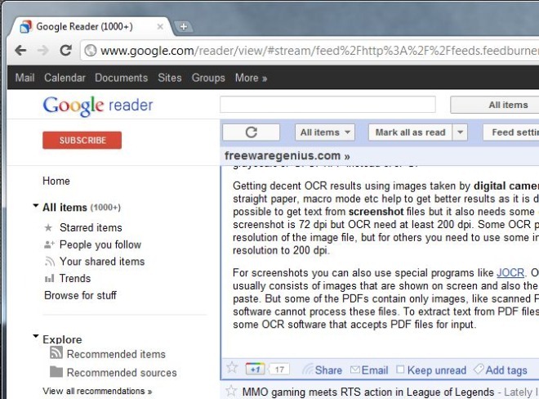Click the globe site icon in address bar
The image size is (539, 399).
click(x=91, y=51)
